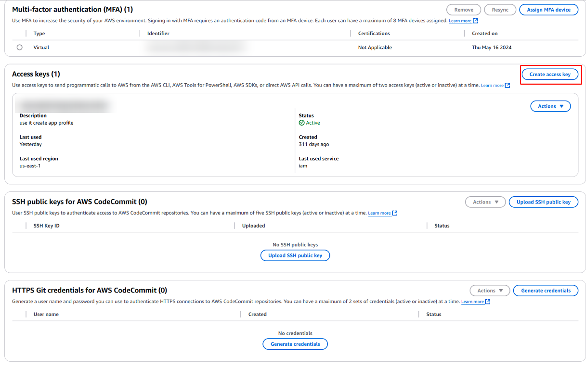
Task: Click the green Active status check icon
Action: 301,123
